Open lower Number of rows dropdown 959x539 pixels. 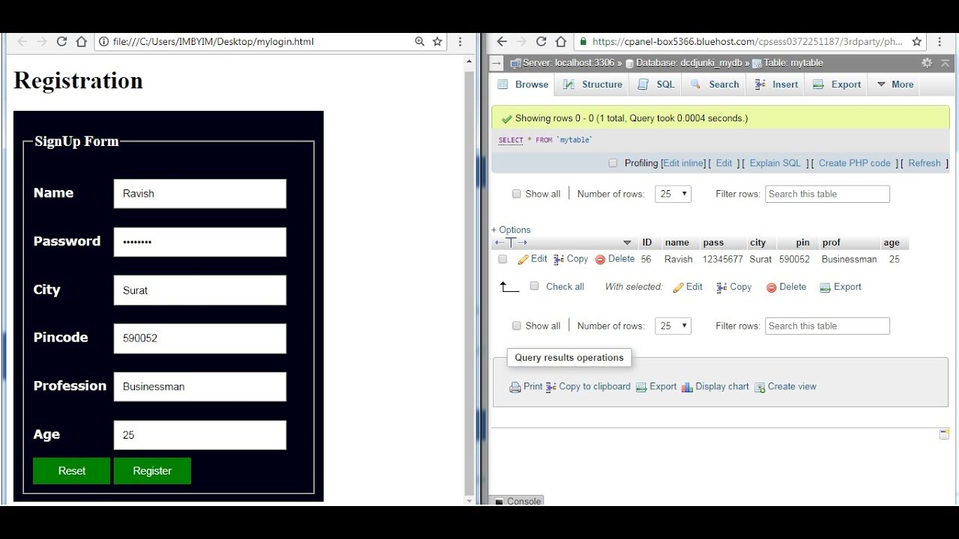pyautogui.click(x=673, y=326)
